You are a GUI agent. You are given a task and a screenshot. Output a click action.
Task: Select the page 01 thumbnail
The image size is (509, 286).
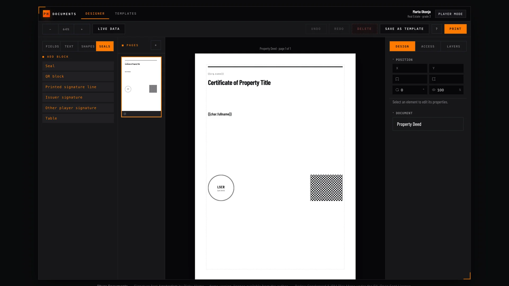(x=141, y=87)
